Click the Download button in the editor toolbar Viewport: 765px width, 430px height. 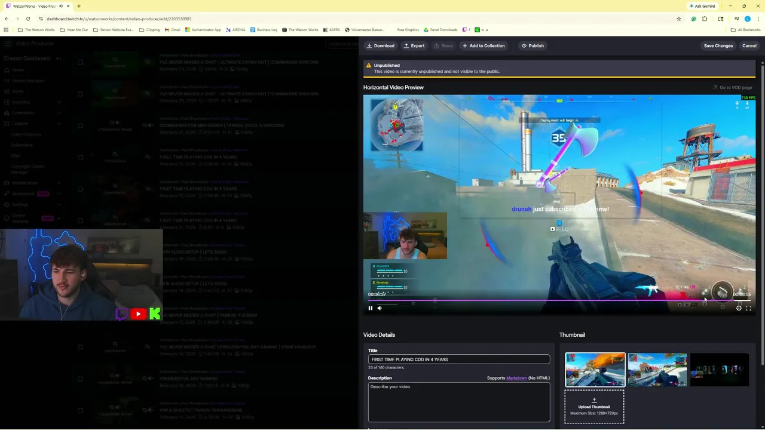click(380, 45)
